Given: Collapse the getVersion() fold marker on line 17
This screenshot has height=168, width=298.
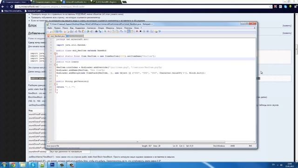Looking at the screenshot, I should 55,84.
